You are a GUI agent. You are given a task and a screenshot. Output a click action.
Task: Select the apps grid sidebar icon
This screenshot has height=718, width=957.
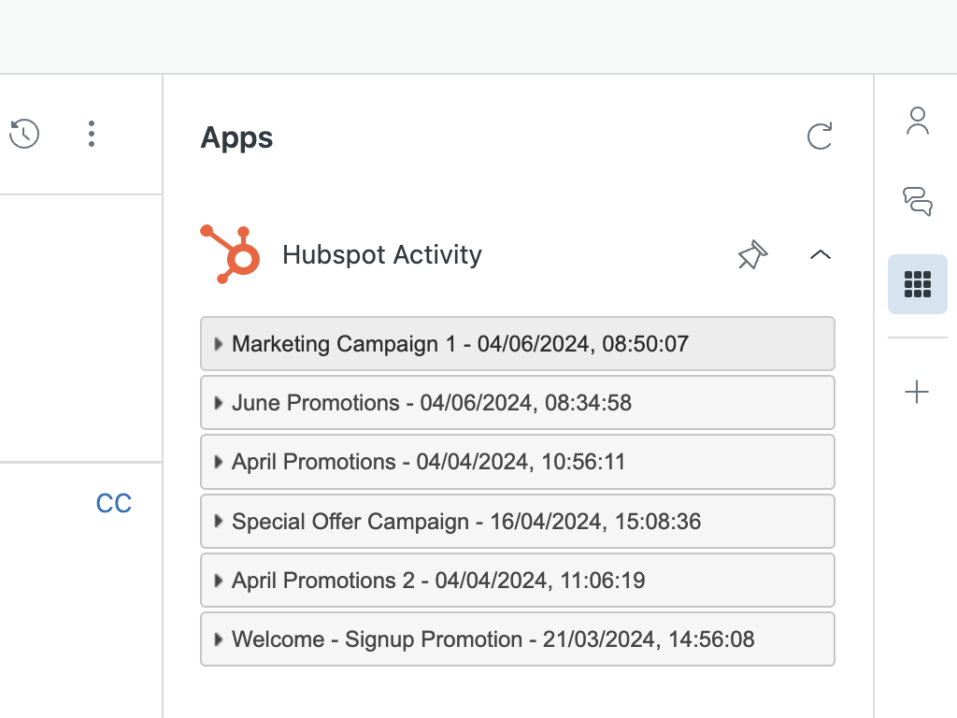(917, 283)
